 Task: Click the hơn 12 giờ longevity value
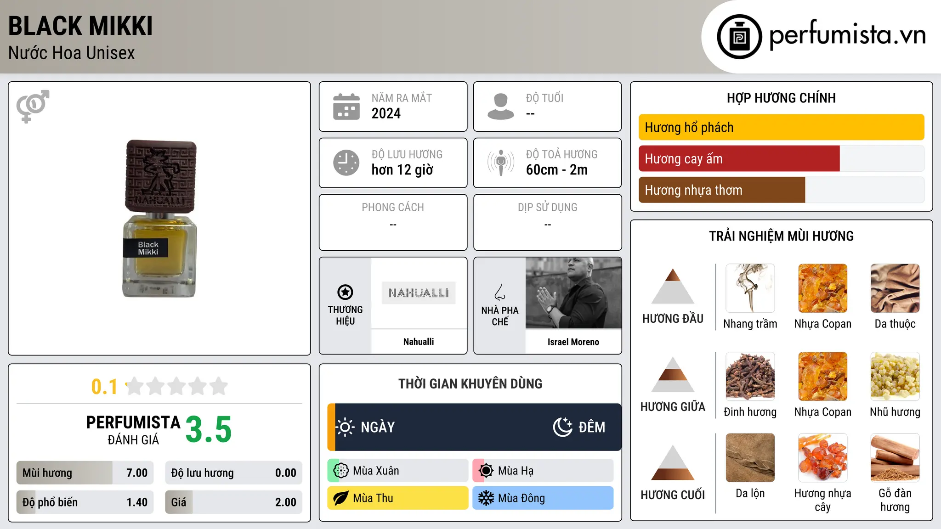[402, 170]
